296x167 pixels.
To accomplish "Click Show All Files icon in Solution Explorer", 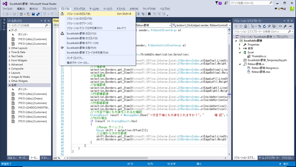I will pyautogui.click(x=274, y=26).
